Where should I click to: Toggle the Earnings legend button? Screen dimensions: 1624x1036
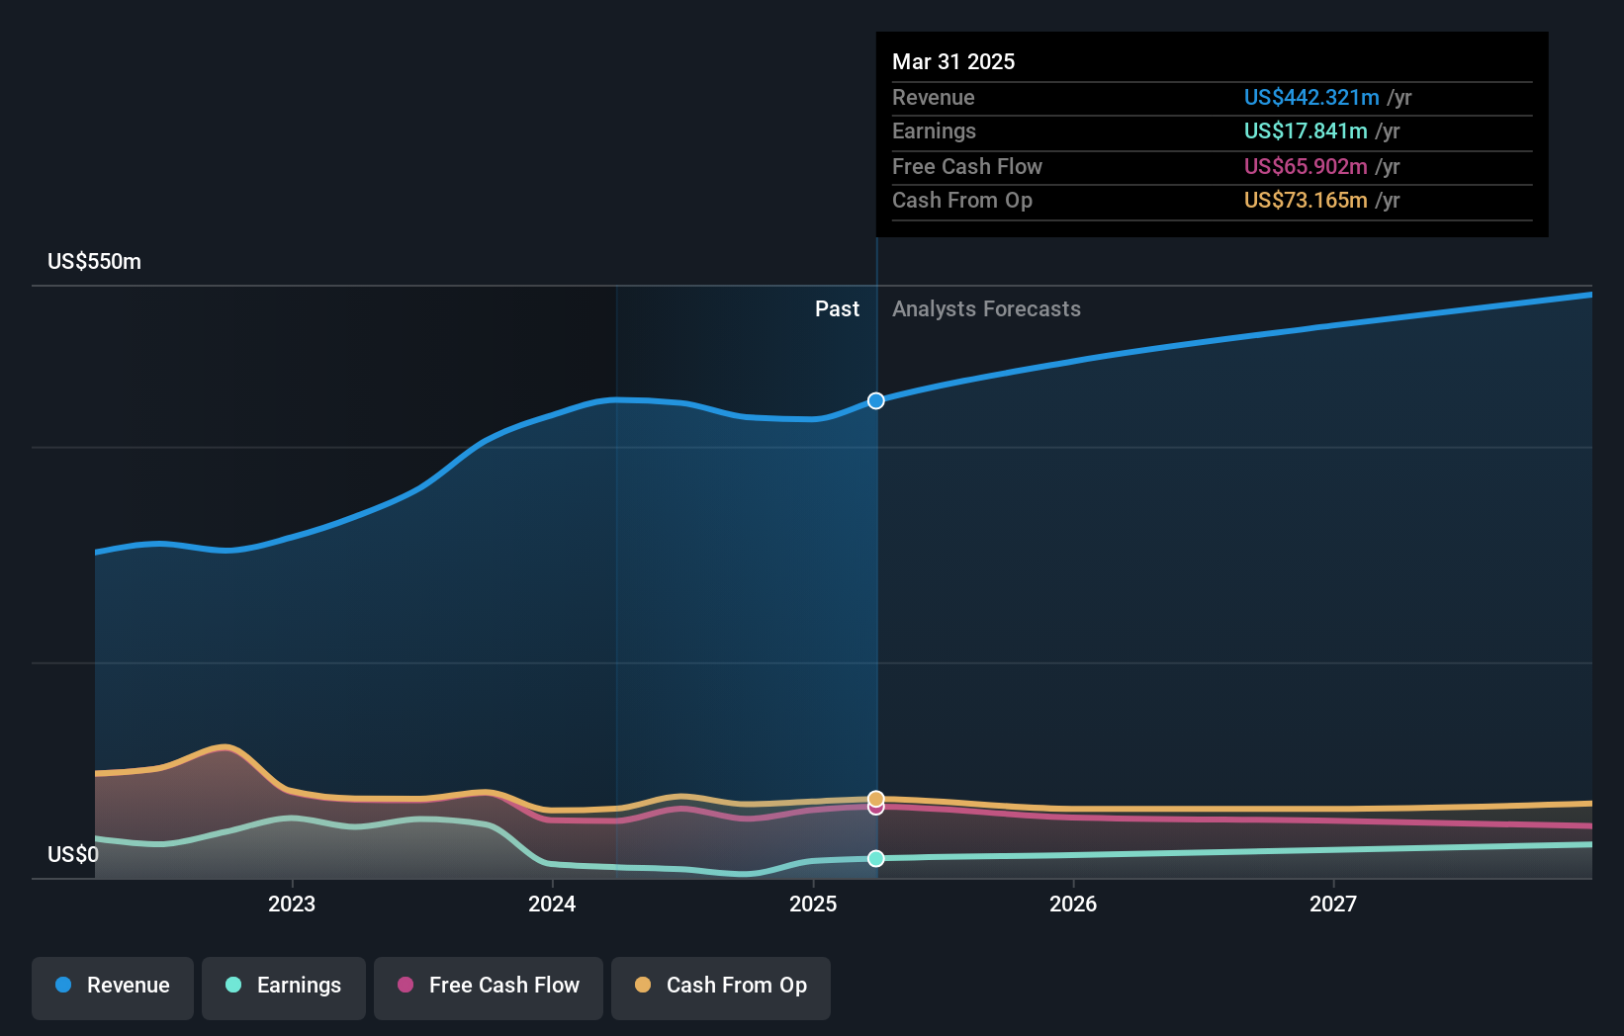(284, 988)
